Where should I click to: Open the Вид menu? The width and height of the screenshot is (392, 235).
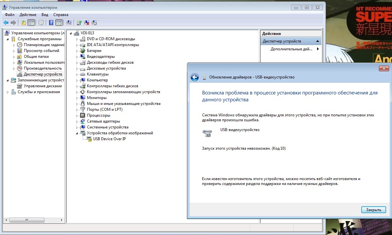click(45, 15)
